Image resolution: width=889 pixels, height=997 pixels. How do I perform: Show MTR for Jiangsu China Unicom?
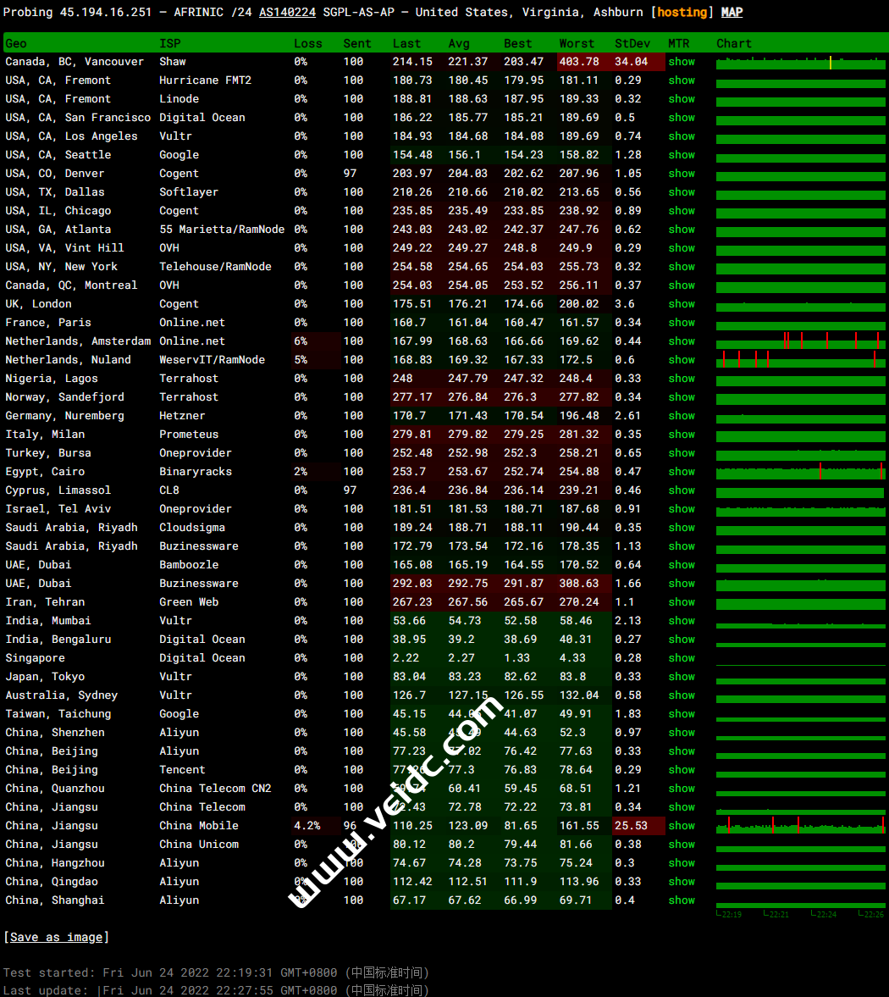click(x=682, y=845)
